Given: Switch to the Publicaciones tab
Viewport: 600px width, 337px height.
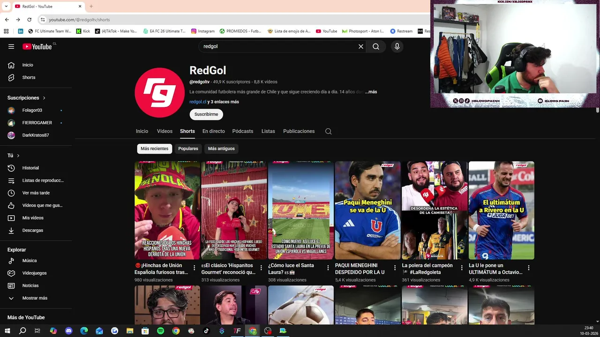Looking at the screenshot, I should [299, 131].
